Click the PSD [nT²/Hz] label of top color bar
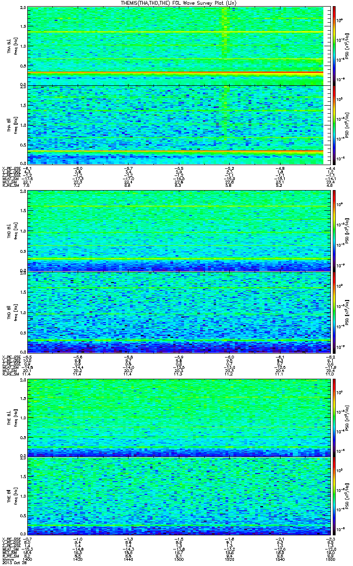Viewport: 353px width, 566px height. coord(347,46)
